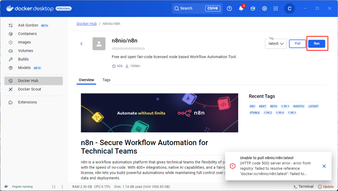Select the BETA recent tag
Screen dimensions: 338x191
[274, 106]
